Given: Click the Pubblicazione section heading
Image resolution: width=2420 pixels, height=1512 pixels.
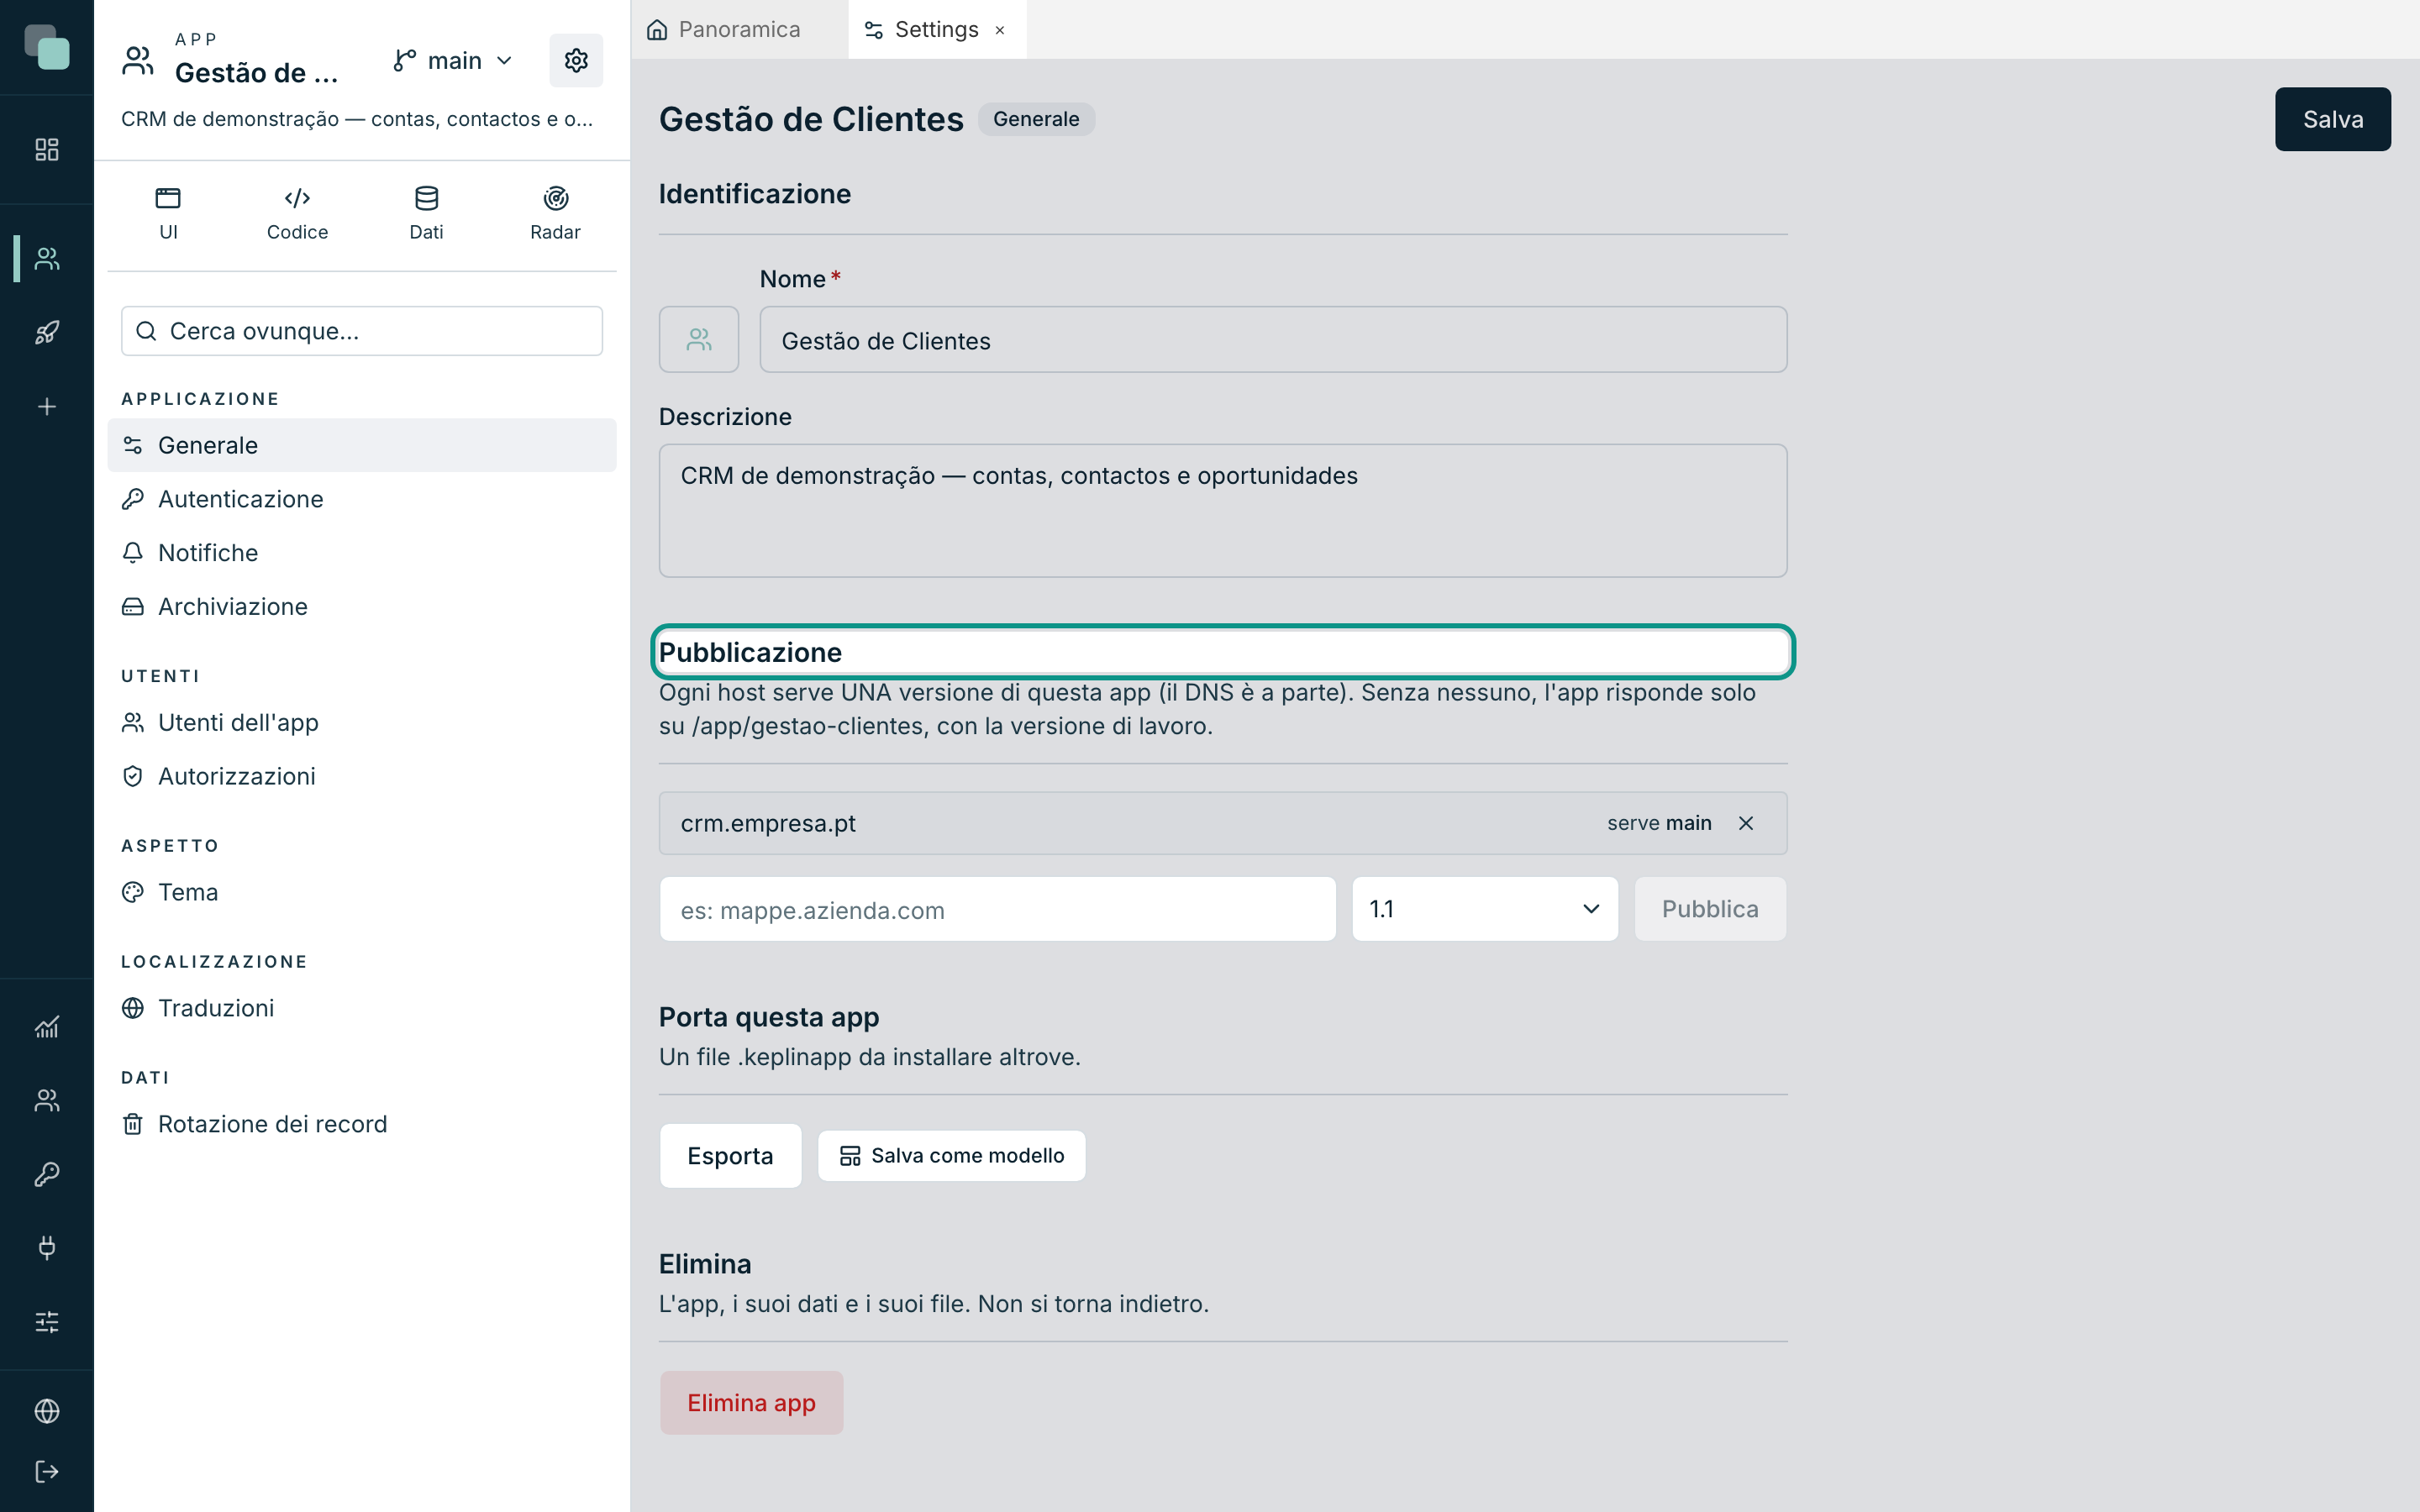Looking at the screenshot, I should point(750,652).
